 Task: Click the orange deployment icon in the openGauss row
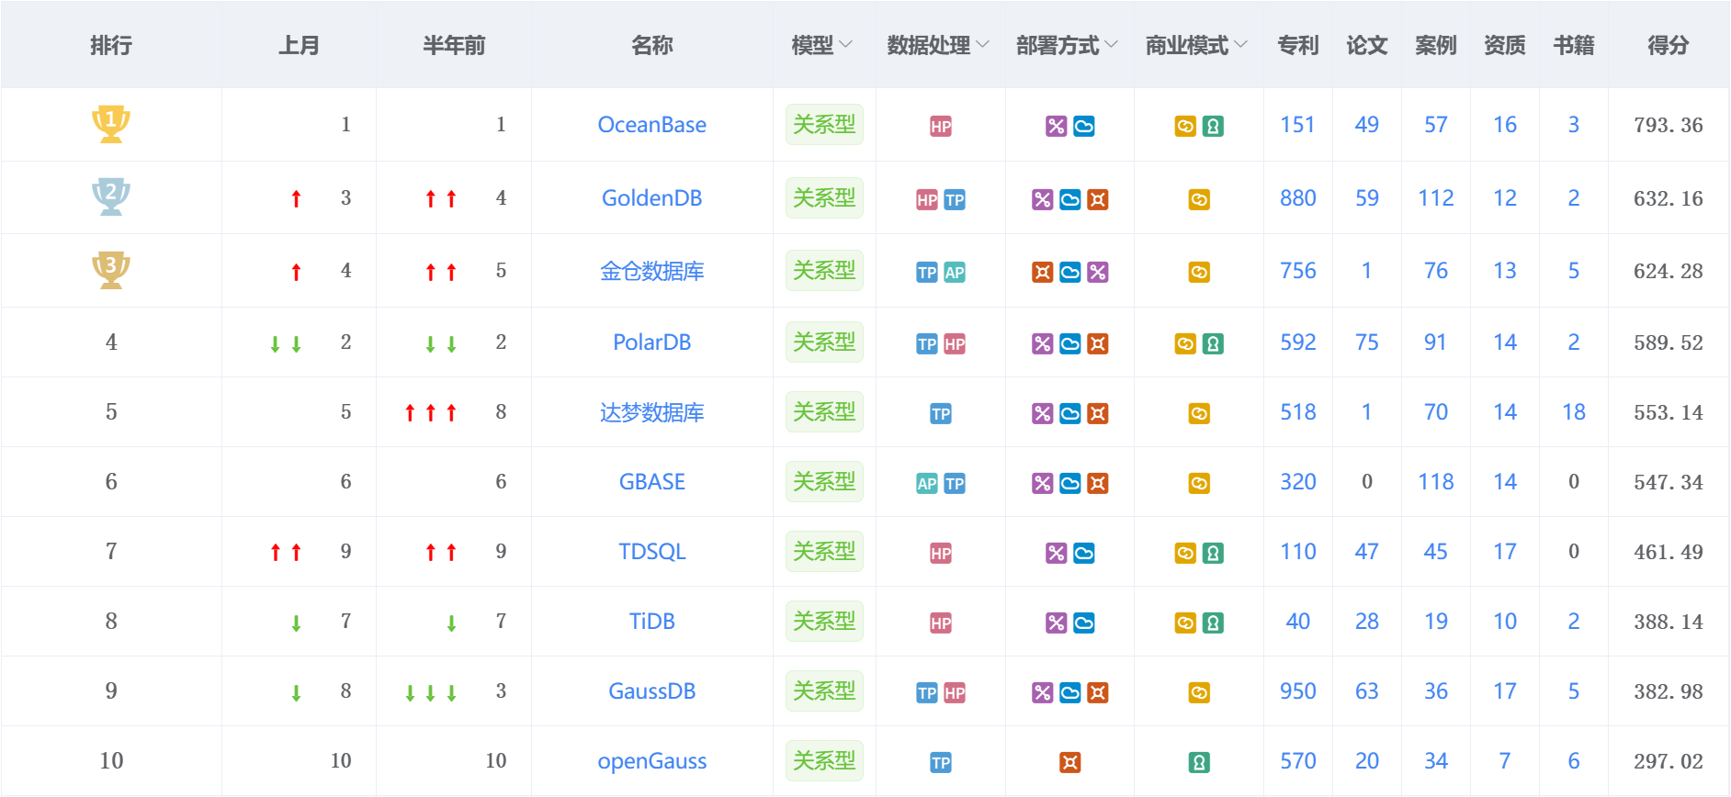pyautogui.click(x=1070, y=763)
